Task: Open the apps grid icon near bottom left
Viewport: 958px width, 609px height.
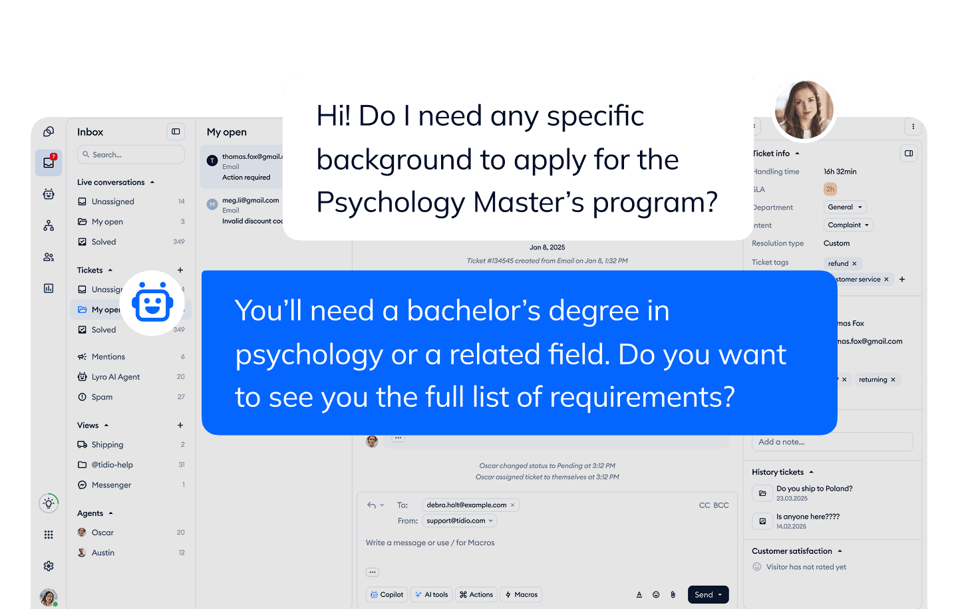Action: 48,535
